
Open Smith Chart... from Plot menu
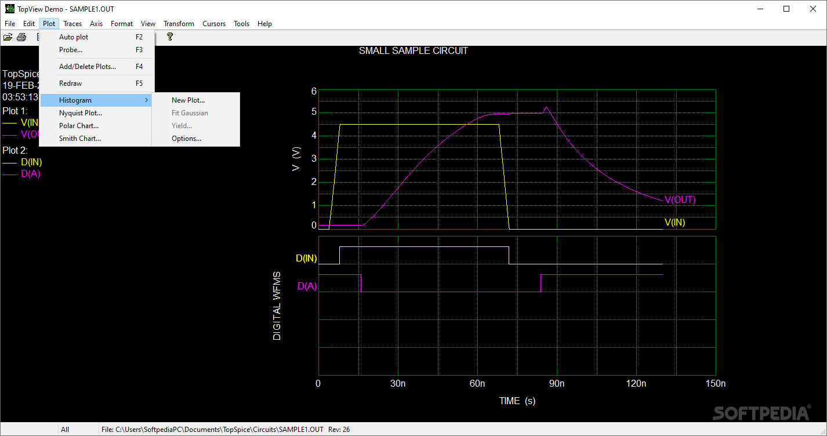97,139
